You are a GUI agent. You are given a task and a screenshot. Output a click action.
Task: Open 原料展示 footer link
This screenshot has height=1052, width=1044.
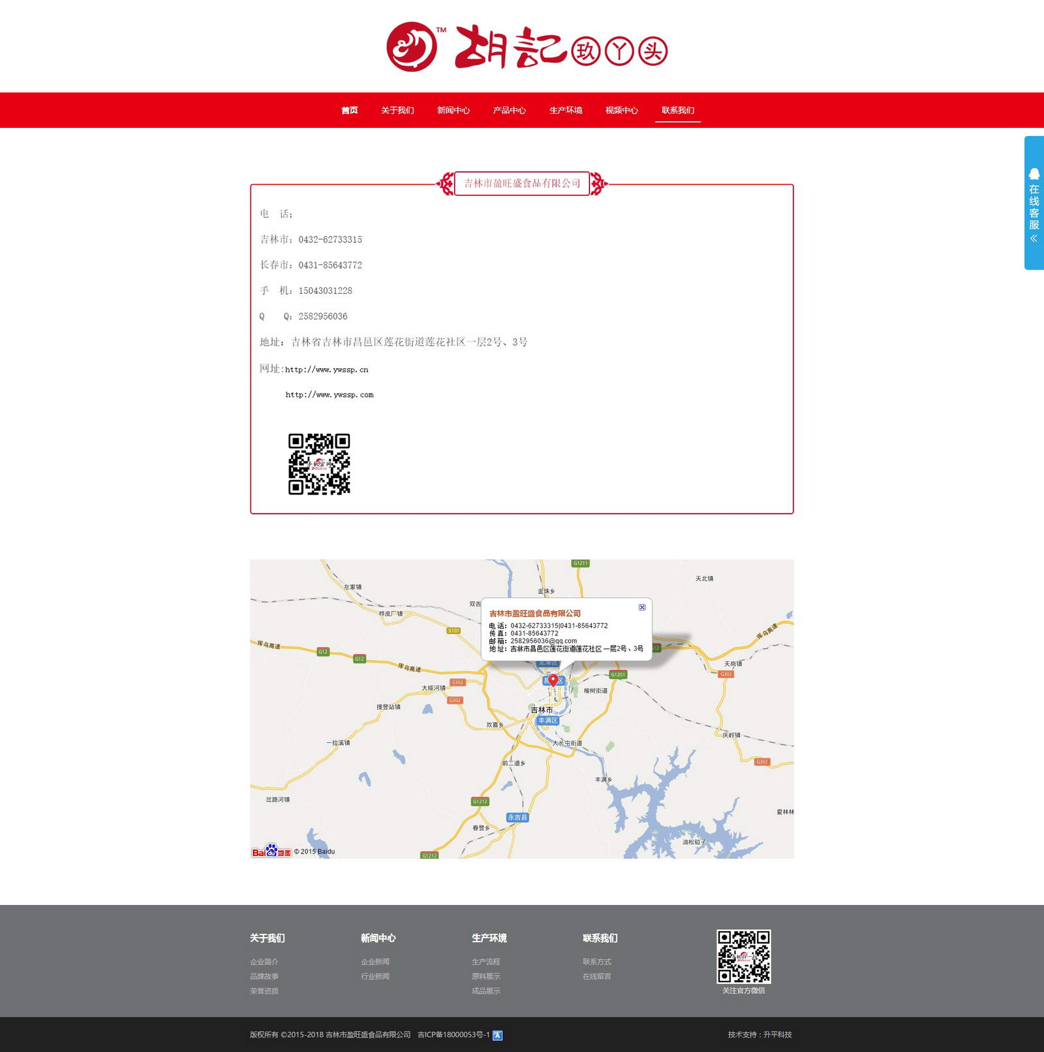(486, 976)
